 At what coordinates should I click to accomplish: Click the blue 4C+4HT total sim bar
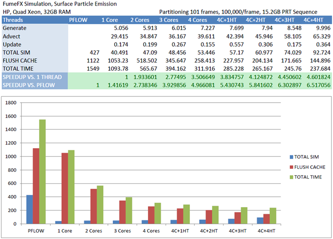tap(260, 220)
